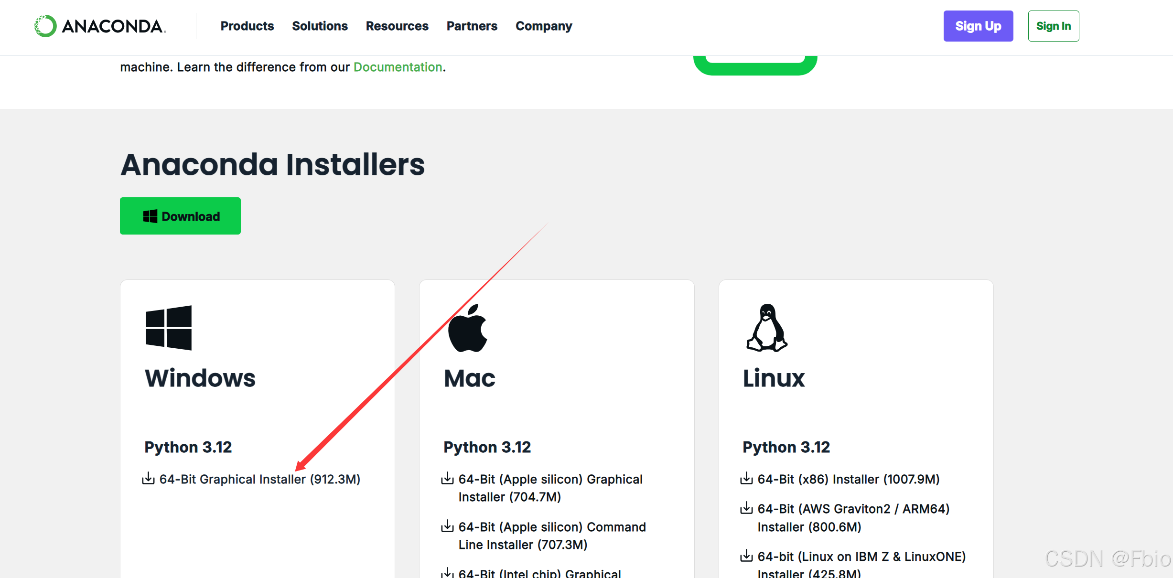Open the Solutions menu
This screenshot has height=578, width=1173.
[x=320, y=26]
